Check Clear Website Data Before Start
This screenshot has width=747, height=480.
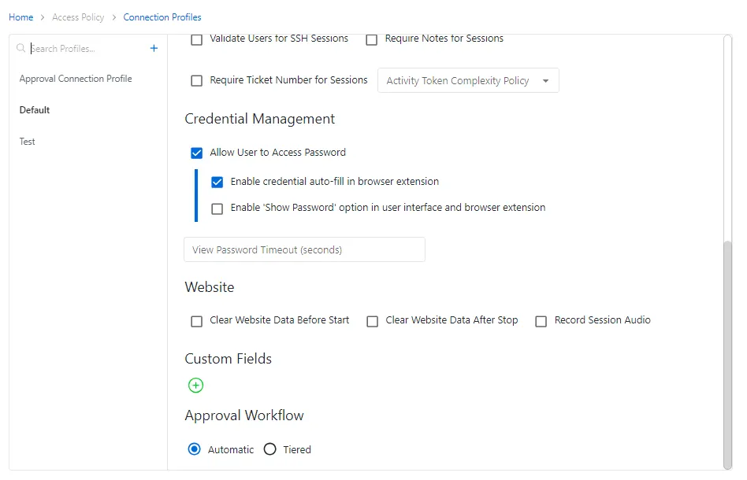tap(197, 322)
